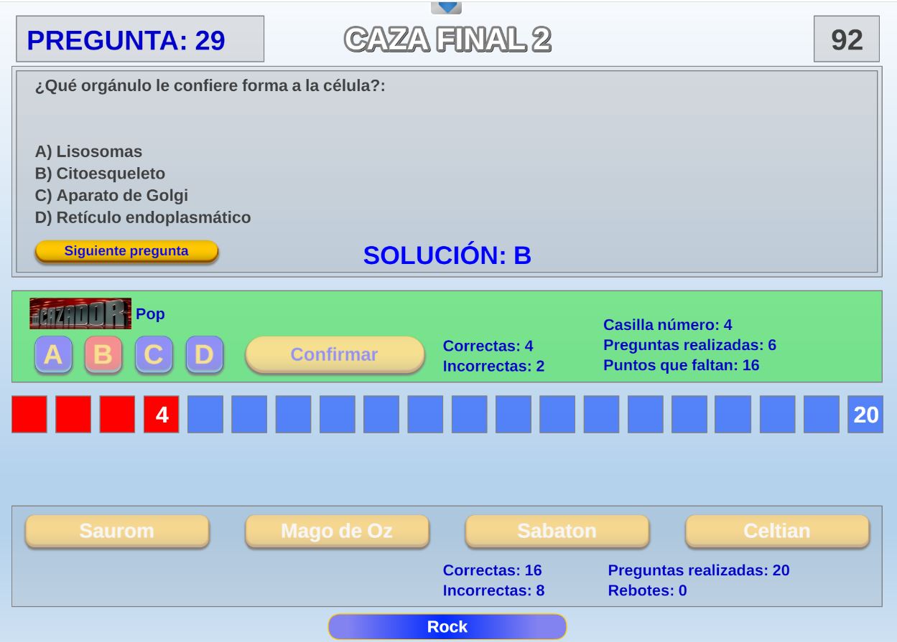Image resolution: width=897 pixels, height=642 pixels.
Task: Choose answer option C
Action: 154,354
